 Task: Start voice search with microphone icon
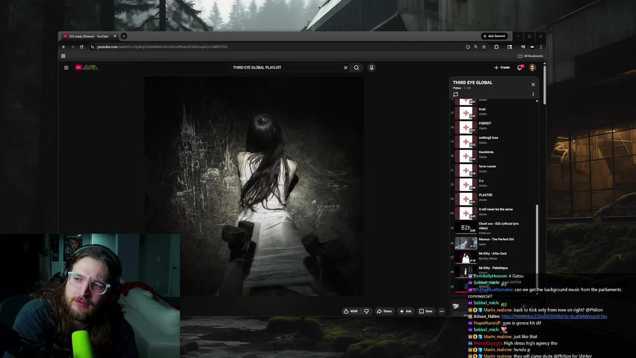click(371, 68)
